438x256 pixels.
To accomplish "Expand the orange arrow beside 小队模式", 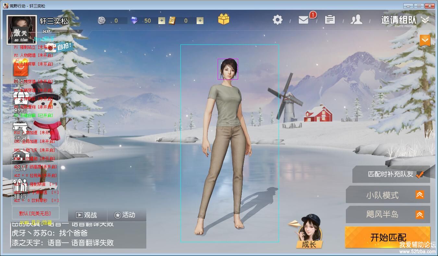I will (420, 195).
